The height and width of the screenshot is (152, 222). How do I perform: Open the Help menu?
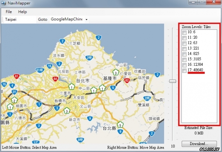click(x=23, y=12)
